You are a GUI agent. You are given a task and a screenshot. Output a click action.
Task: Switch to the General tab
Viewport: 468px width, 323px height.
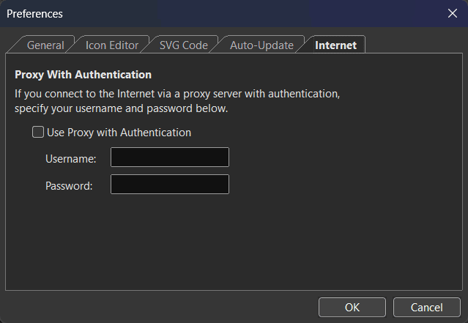click(x=45, y=45)
